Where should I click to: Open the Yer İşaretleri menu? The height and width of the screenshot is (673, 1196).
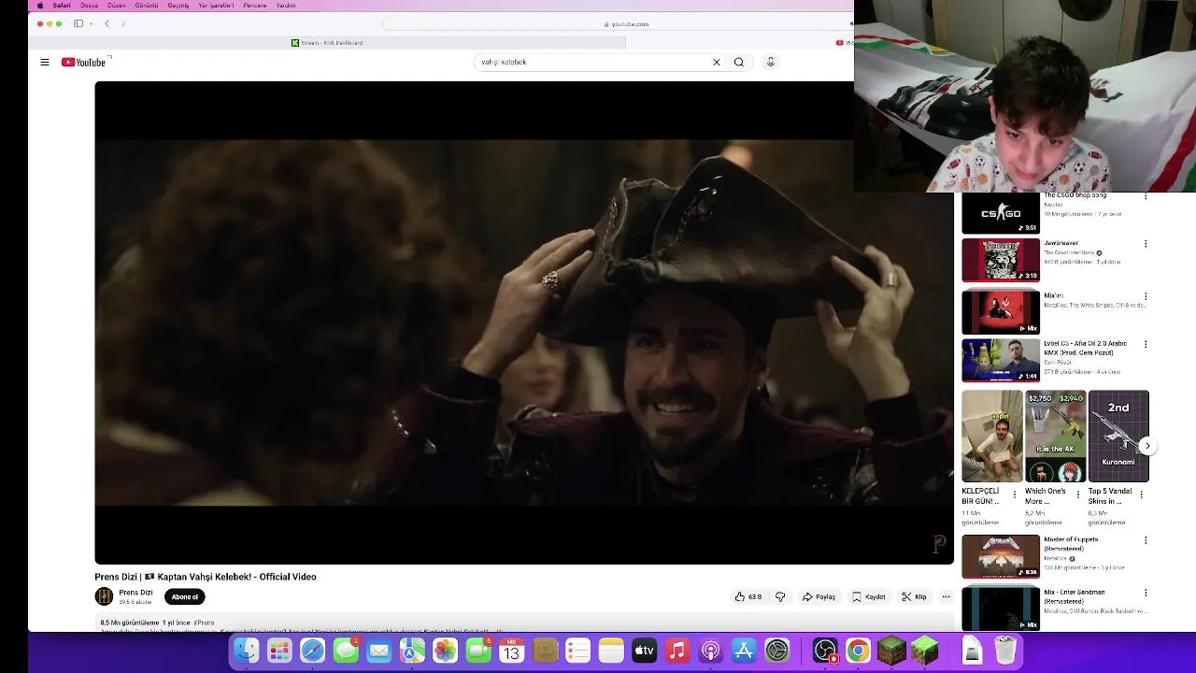coord(216,6)
